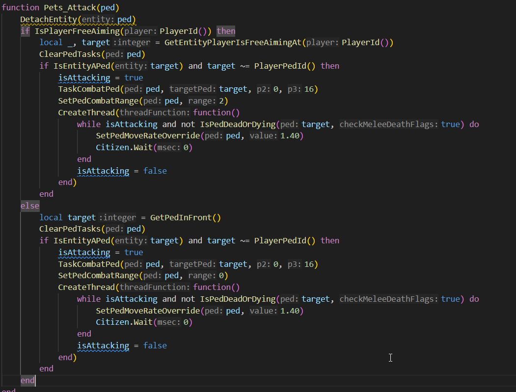
Task: Click the first Citizen.Wait statement
Action: [124, 148]
